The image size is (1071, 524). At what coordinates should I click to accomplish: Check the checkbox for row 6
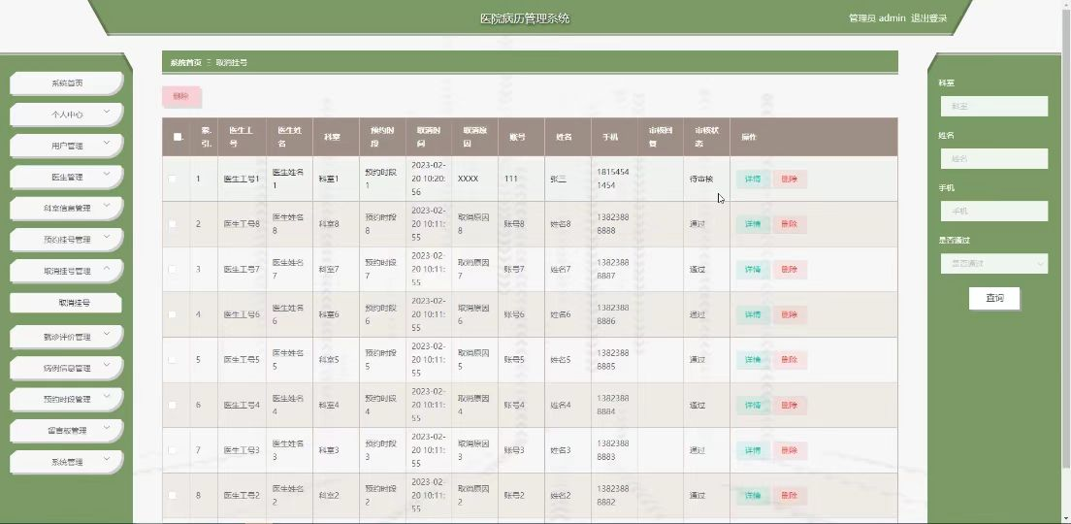172,405
